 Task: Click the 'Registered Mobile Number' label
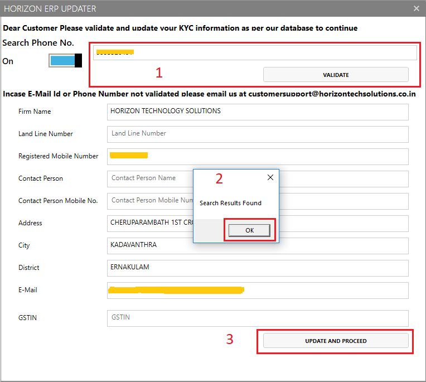tap(58, 156)
